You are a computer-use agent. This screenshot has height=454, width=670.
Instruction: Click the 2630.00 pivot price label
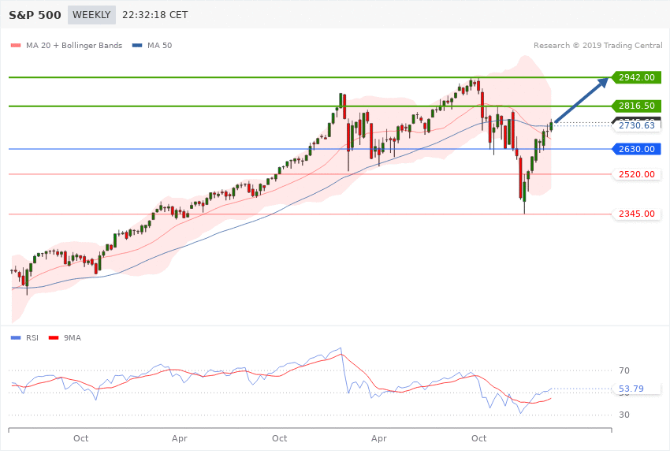[637, 149]
